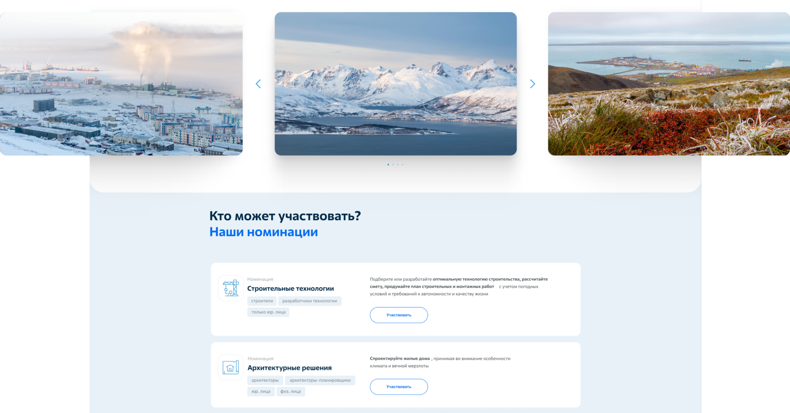Click the строители tag
The height and width of the screenshot is (413, 790).
pos(262,301)
